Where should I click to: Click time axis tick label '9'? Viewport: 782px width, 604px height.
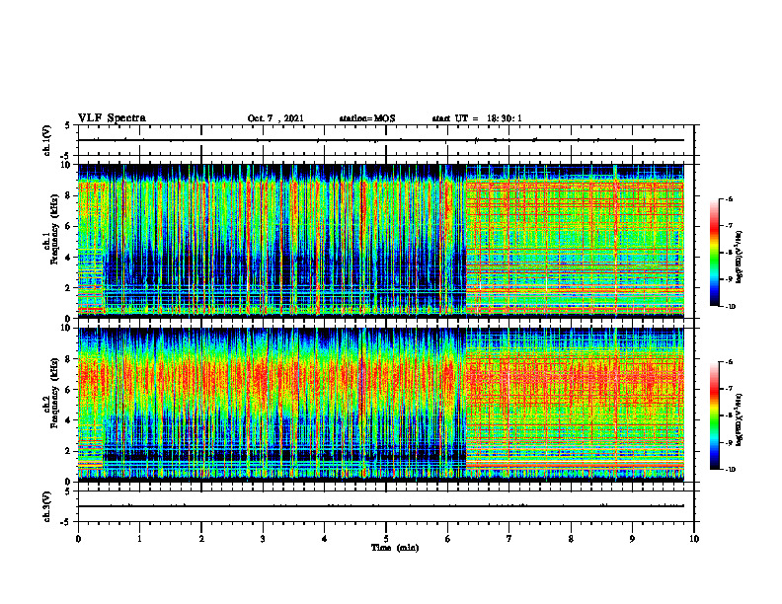pos(632,539)
